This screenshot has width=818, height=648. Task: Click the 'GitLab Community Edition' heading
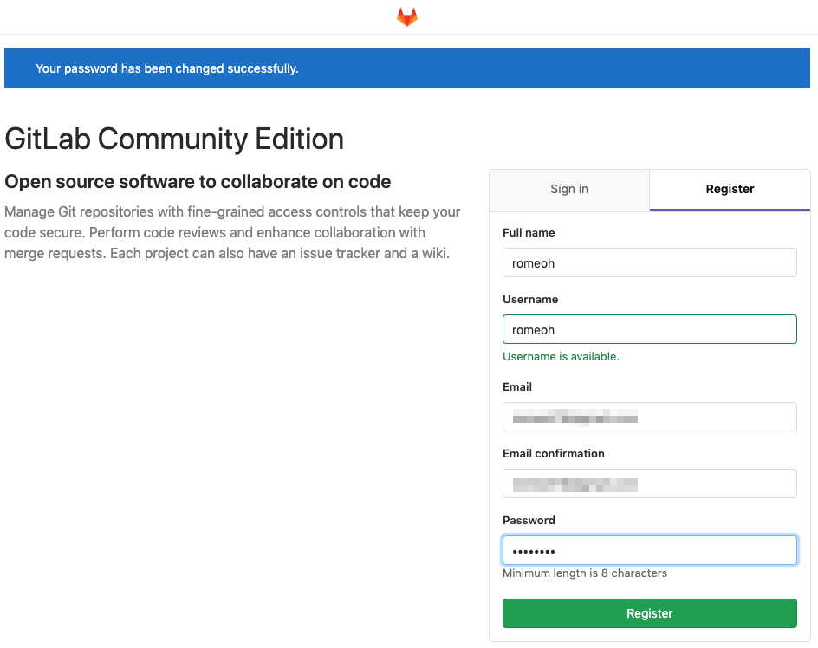pos(174,139)
